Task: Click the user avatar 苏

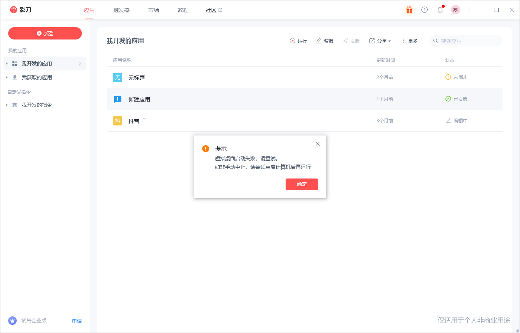Action: [455, 10]
